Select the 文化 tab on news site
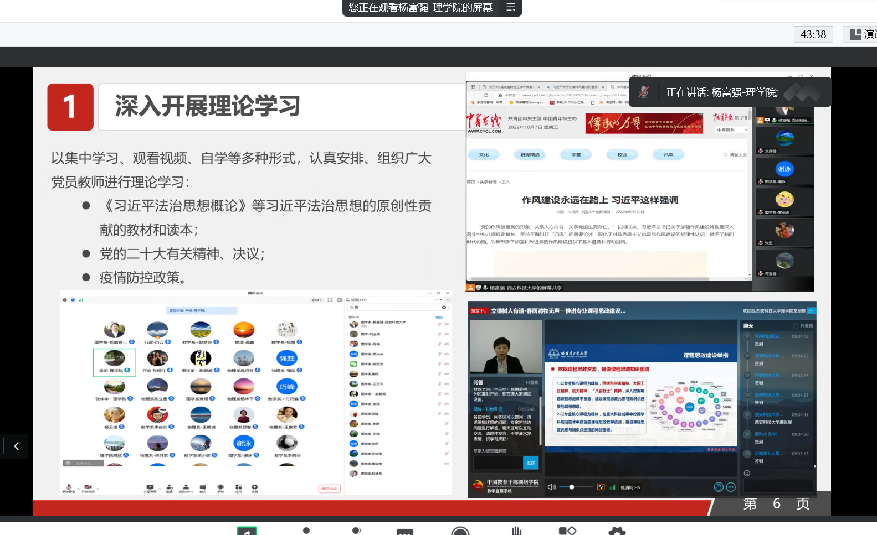 click(x=484, y=155)
